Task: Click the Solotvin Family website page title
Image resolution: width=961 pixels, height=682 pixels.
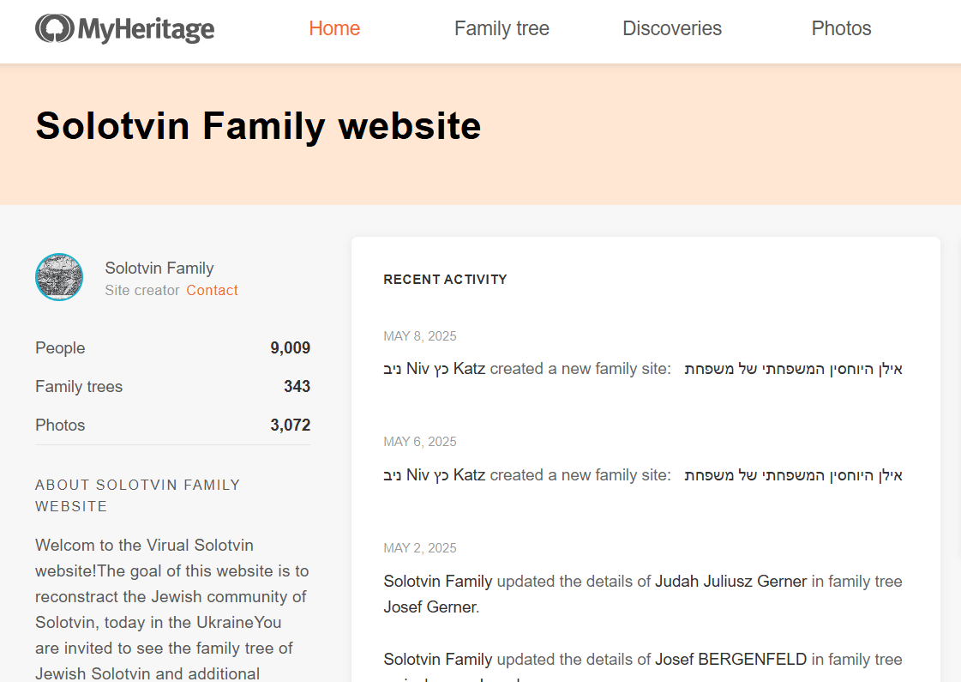Action: [258, 126]
